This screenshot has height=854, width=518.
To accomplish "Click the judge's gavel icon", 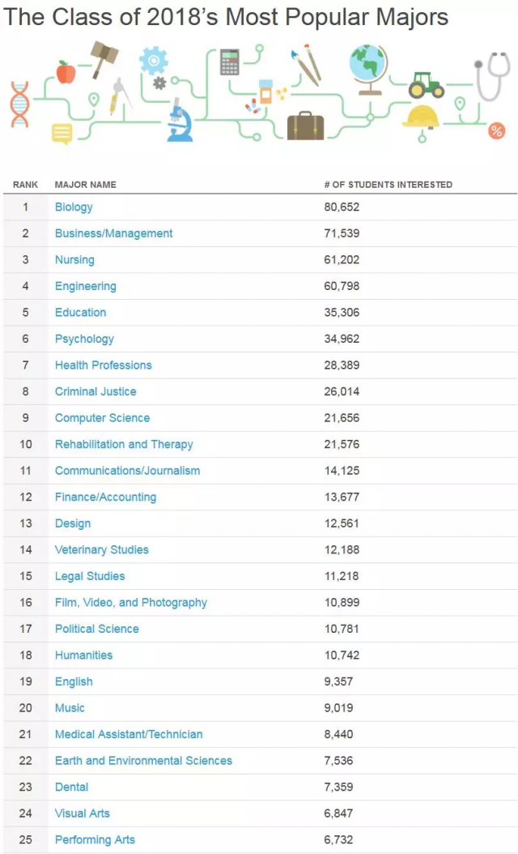I will coord(104,59).
